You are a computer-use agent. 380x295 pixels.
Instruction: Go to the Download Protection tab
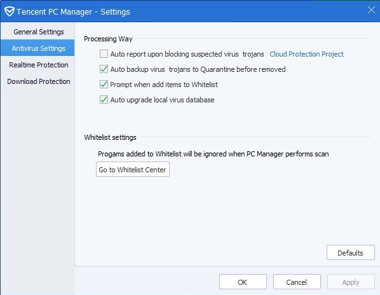click(39, 81)
